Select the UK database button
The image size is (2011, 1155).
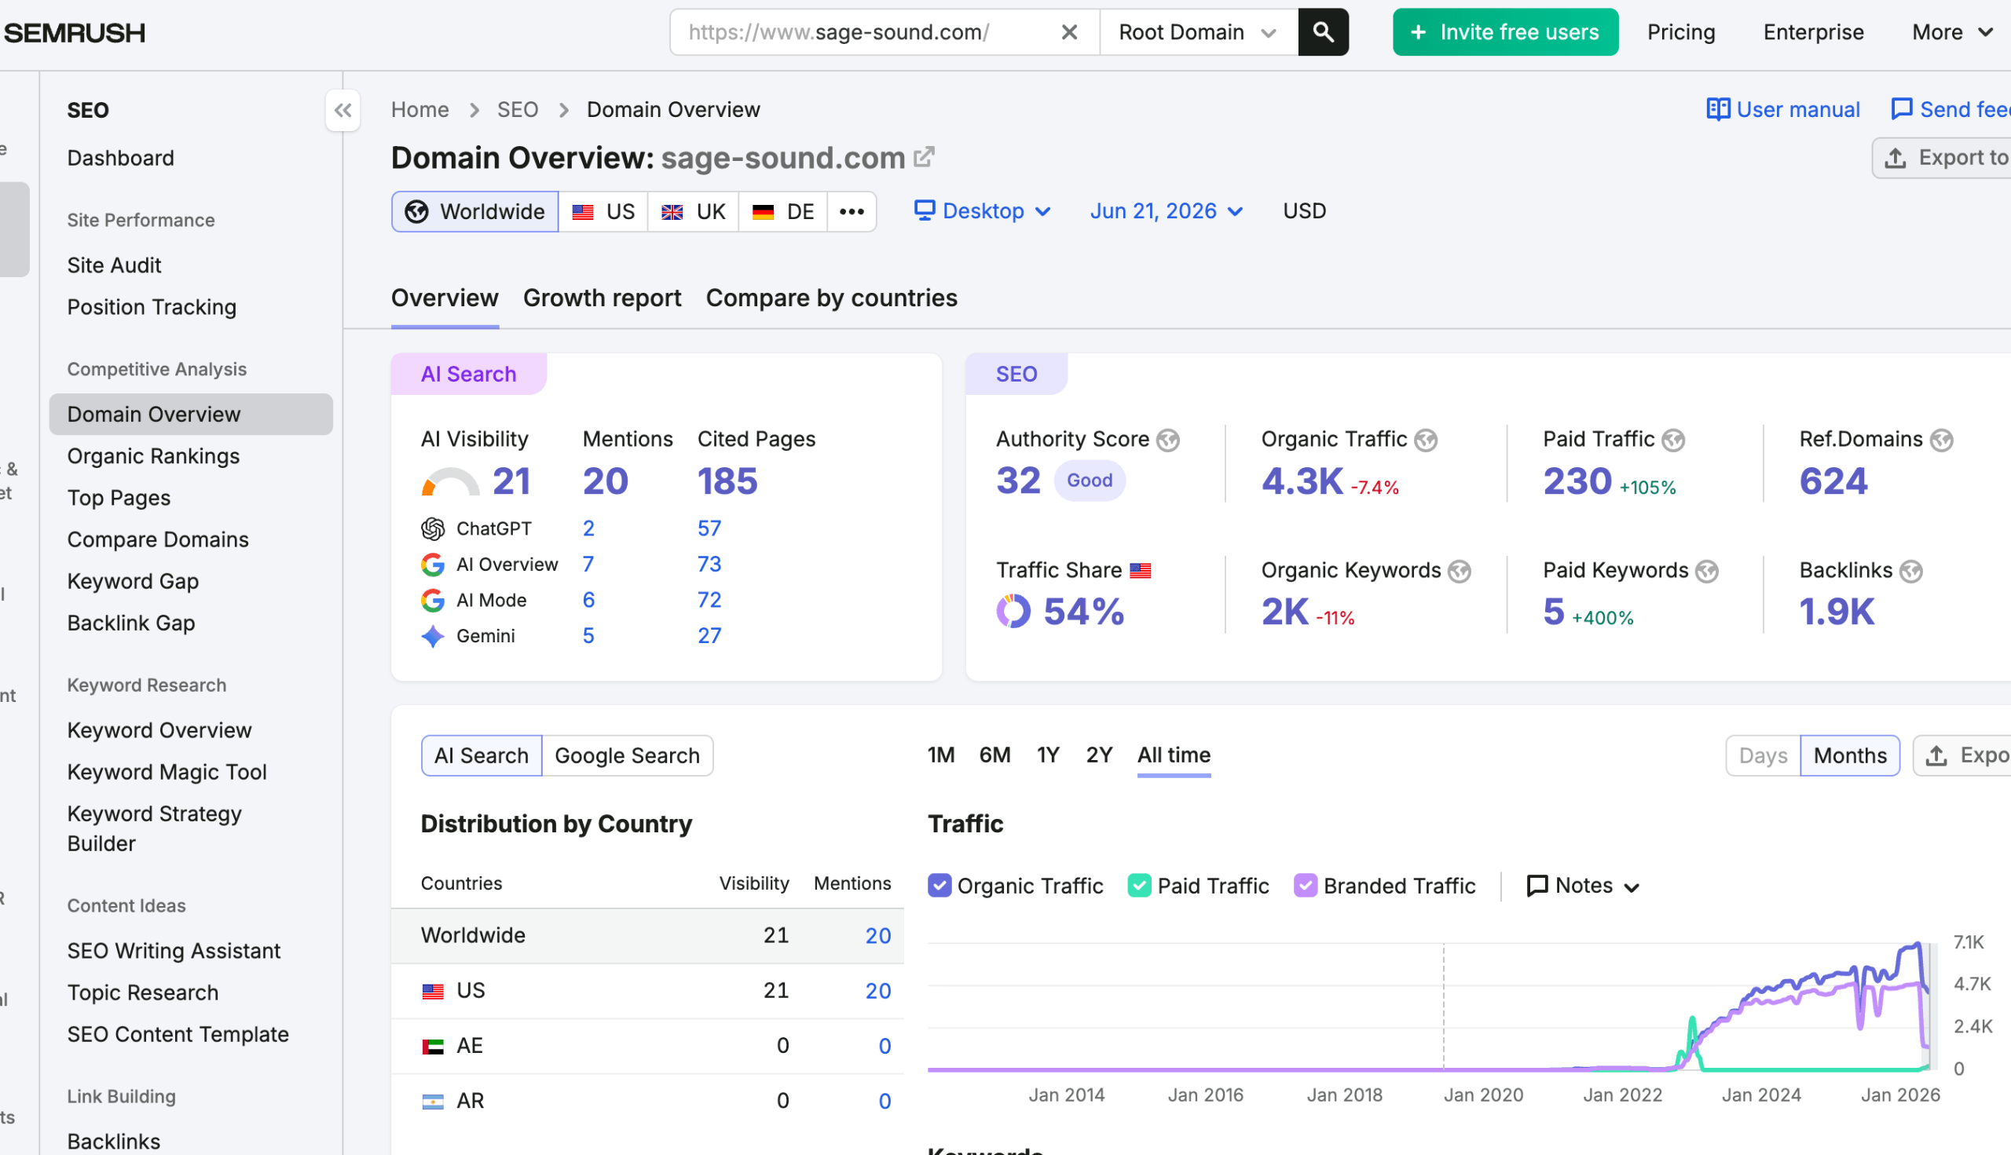[693, 212]
